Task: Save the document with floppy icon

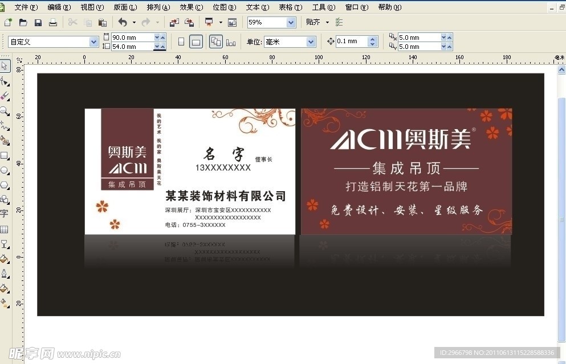Action: [38, 22]
